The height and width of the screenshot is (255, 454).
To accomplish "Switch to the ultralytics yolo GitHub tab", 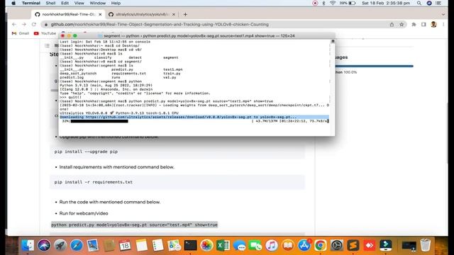I will (x=141, y=14).
